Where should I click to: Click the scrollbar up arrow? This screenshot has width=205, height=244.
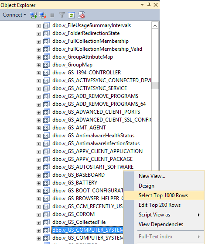(155, 26)
